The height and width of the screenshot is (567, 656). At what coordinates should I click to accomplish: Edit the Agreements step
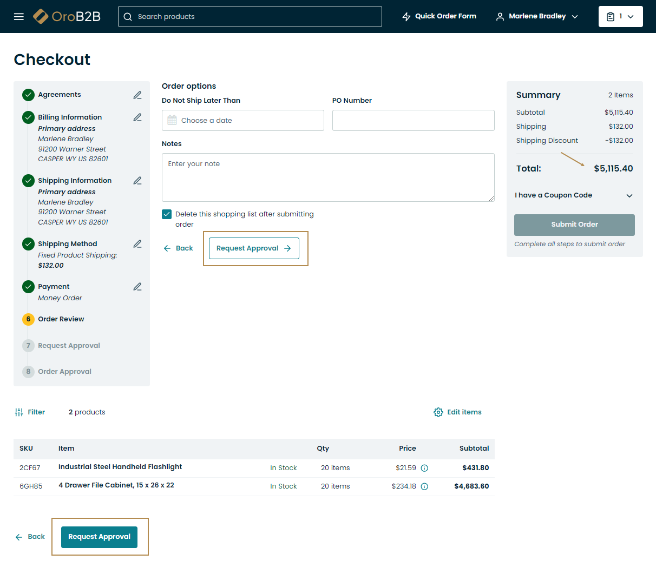[x=137, y=95]
